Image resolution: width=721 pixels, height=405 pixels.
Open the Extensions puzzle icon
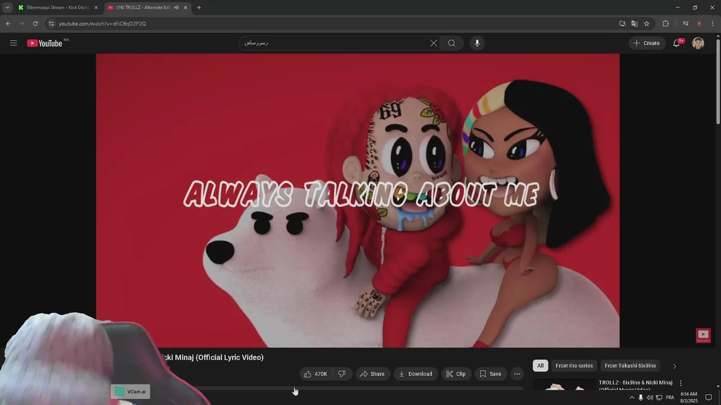665,24
